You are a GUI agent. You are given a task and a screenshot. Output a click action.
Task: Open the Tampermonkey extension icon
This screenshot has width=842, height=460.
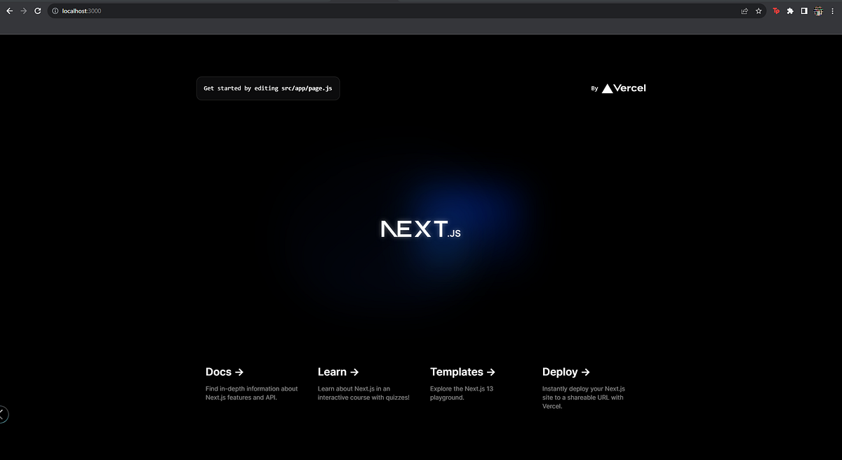[776, 11]
